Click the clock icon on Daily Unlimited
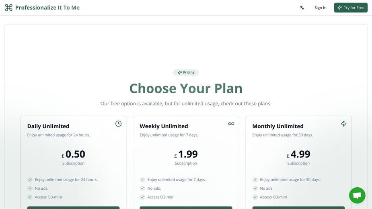 pos(118,124)
